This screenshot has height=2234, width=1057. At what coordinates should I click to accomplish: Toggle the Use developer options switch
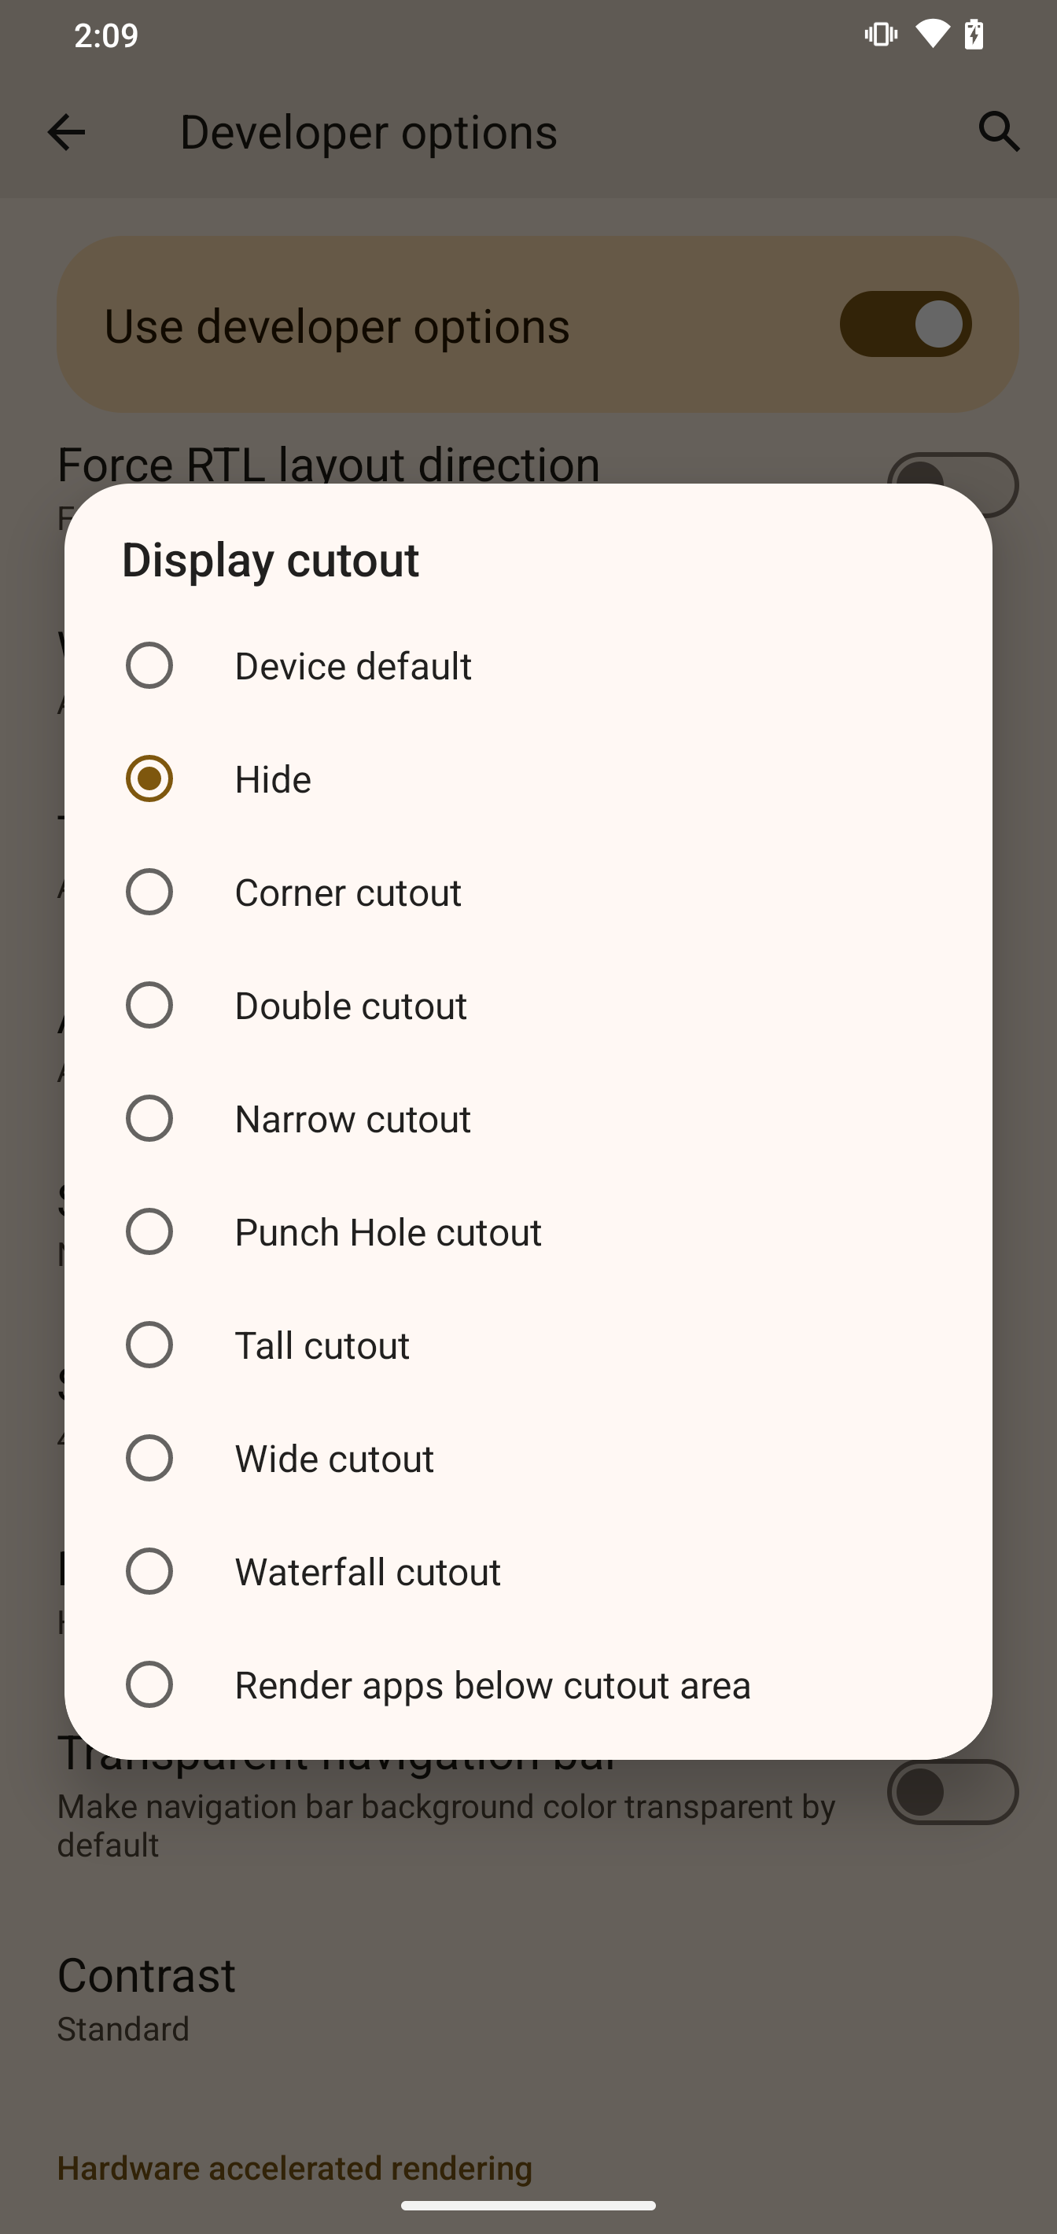coord(905,324)
